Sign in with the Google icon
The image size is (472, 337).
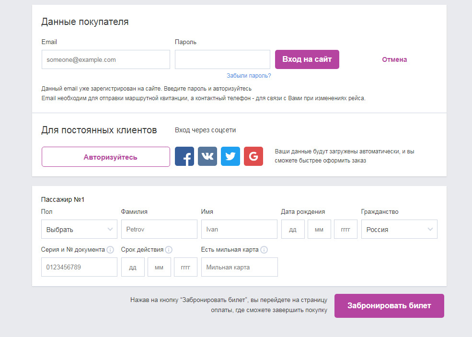[253, 156]
